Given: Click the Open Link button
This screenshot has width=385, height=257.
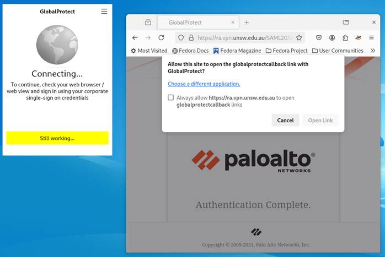Looking at the screenshot, I should pos(320,121).
